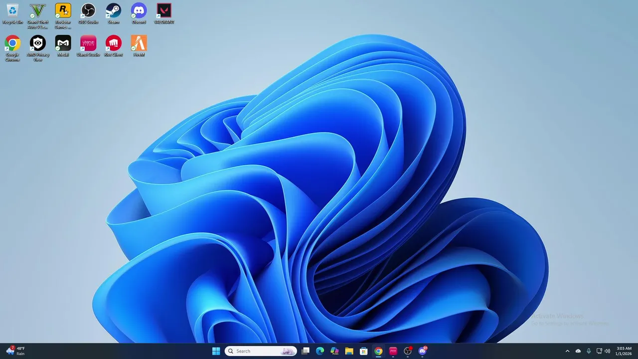
Task: Select the Recycle Bin desktop icon
Action: click(12, 14)
